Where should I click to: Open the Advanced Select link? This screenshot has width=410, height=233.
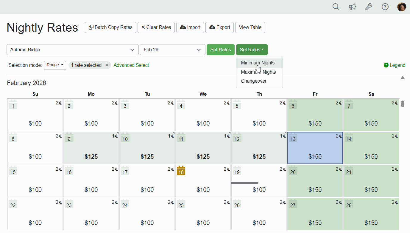tap(131, 65)
